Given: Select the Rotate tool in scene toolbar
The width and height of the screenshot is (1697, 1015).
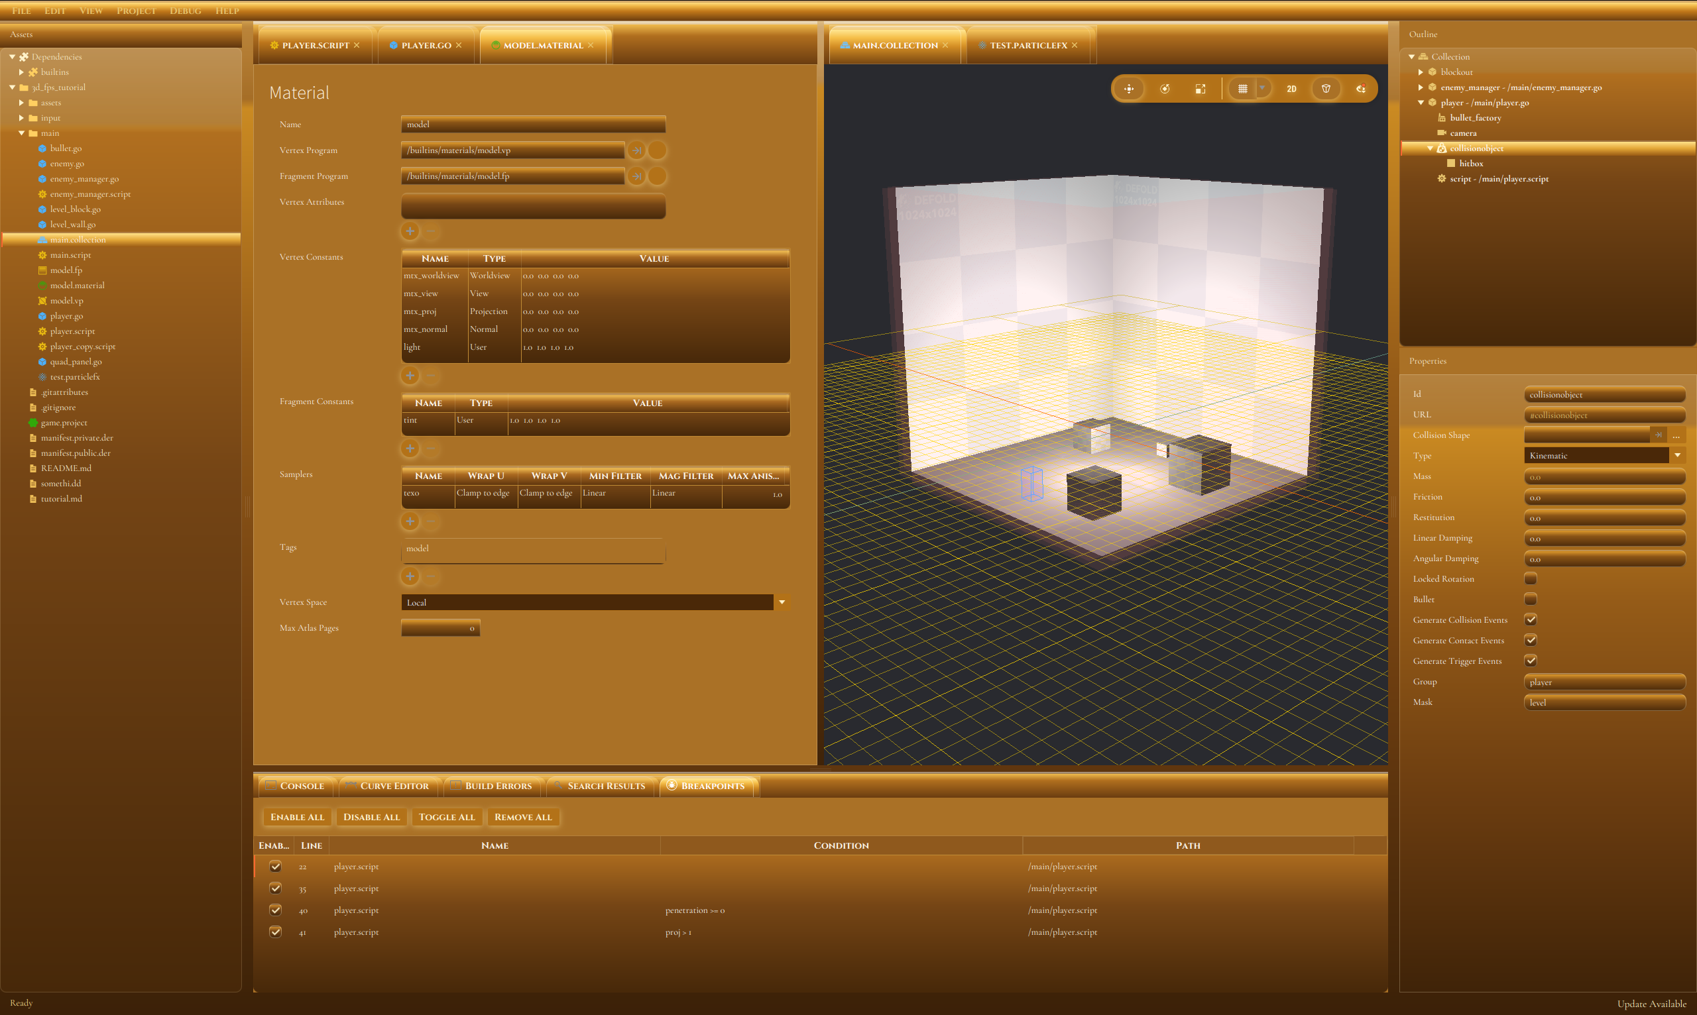Looking at the screenshot, I should 1165,89.
